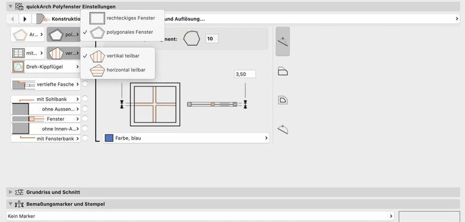Click the blue Farbe color swatch
This screenshot has height=222, width=465.
click(109, 138)
